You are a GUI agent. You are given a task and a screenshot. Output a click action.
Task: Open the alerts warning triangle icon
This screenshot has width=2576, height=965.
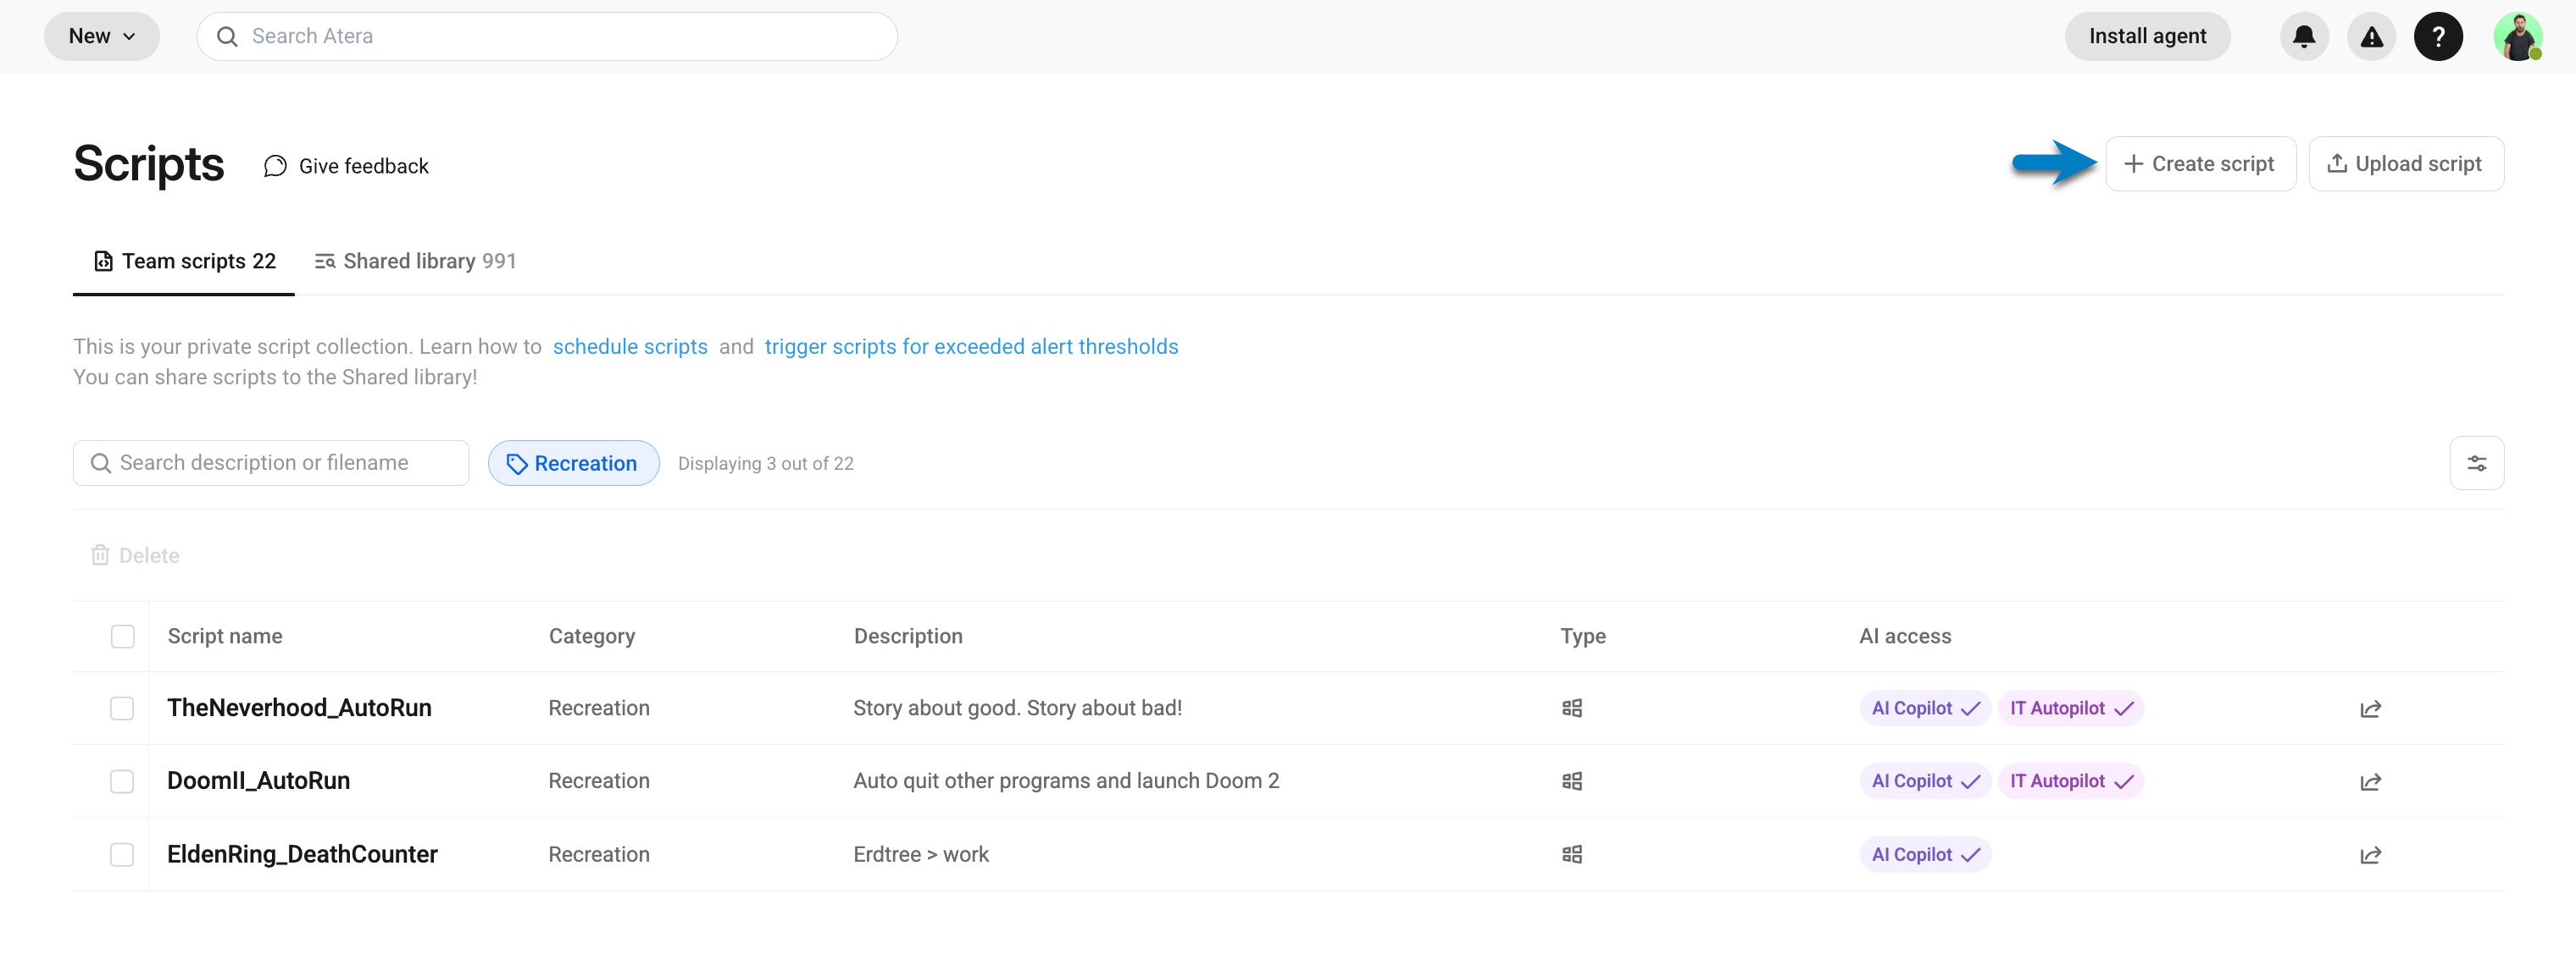click(x=2371, y=37)
